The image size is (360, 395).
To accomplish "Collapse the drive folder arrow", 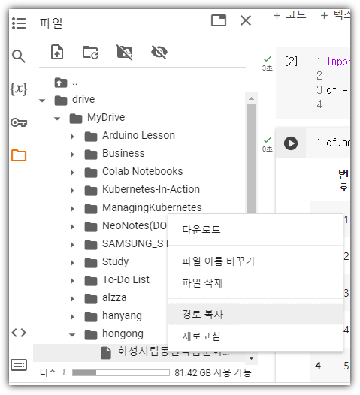I will pyautogui.click(x=42, y=101).
